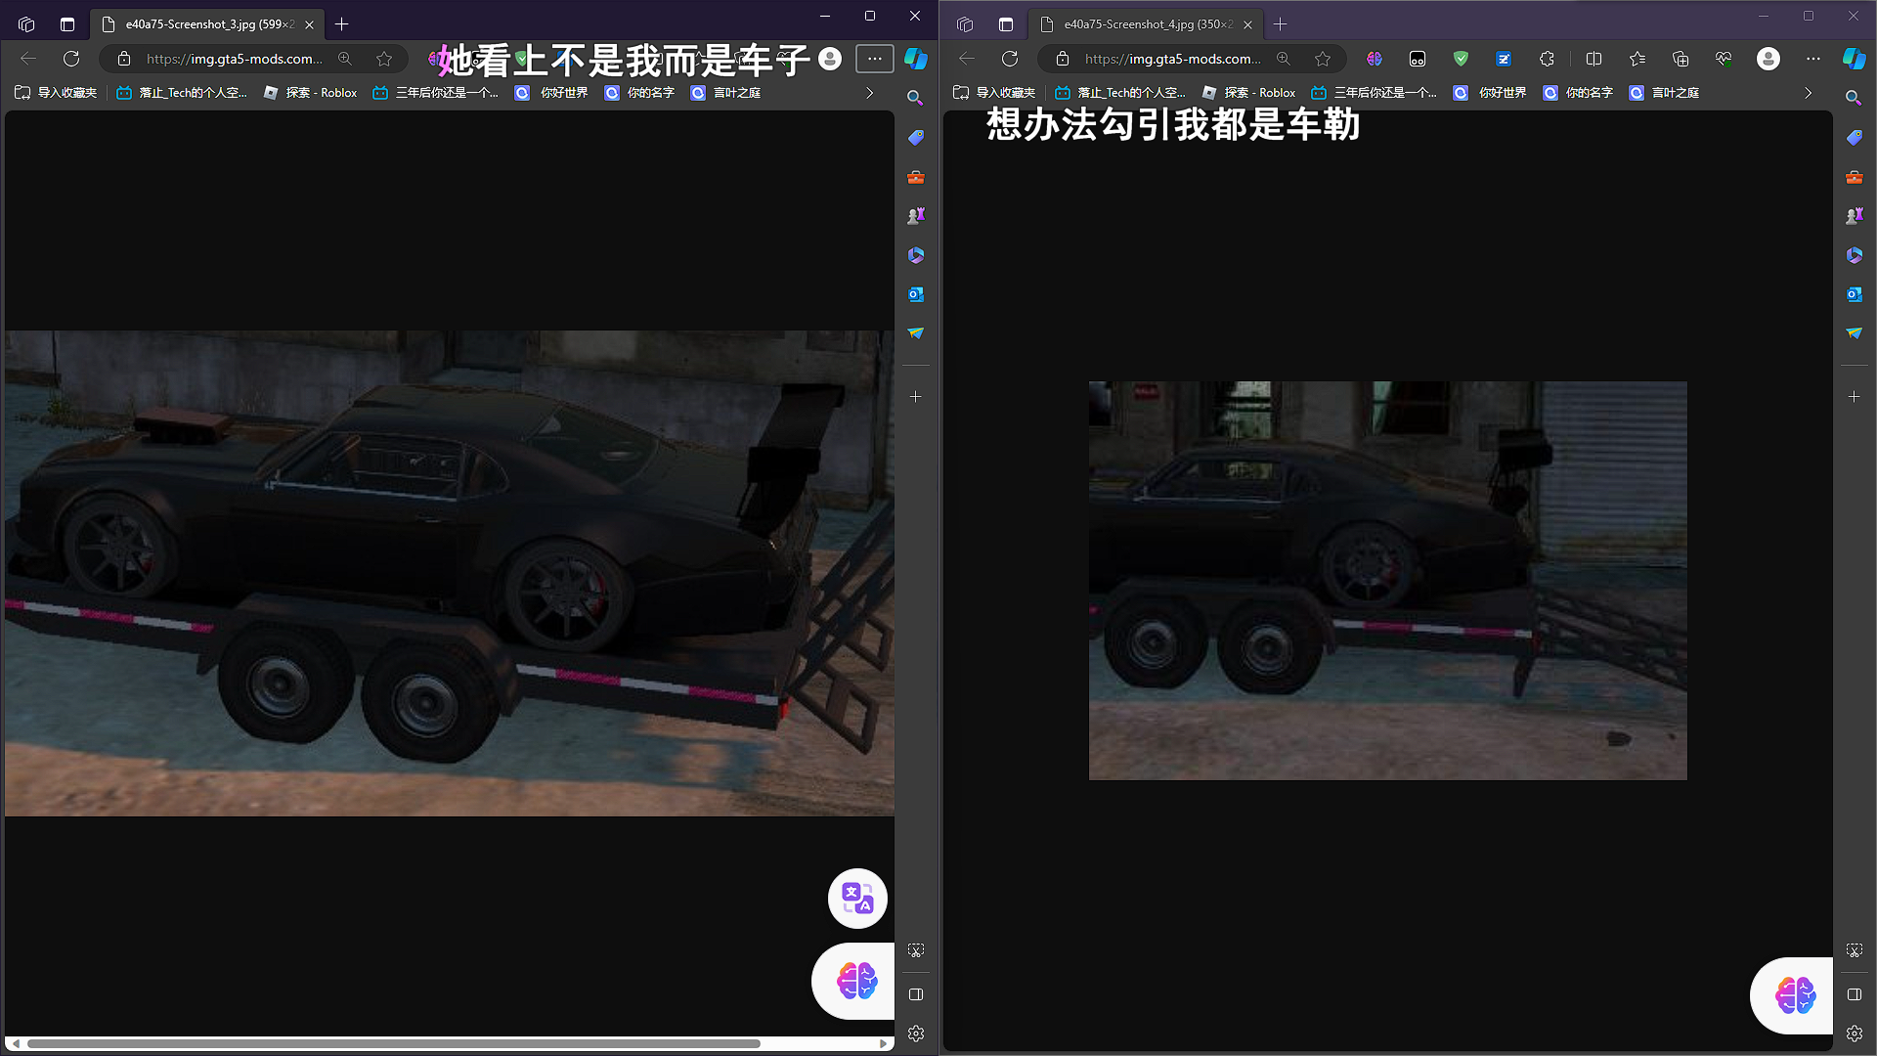
Task: Open a new tab in left window
Action: tap(342, 24)
